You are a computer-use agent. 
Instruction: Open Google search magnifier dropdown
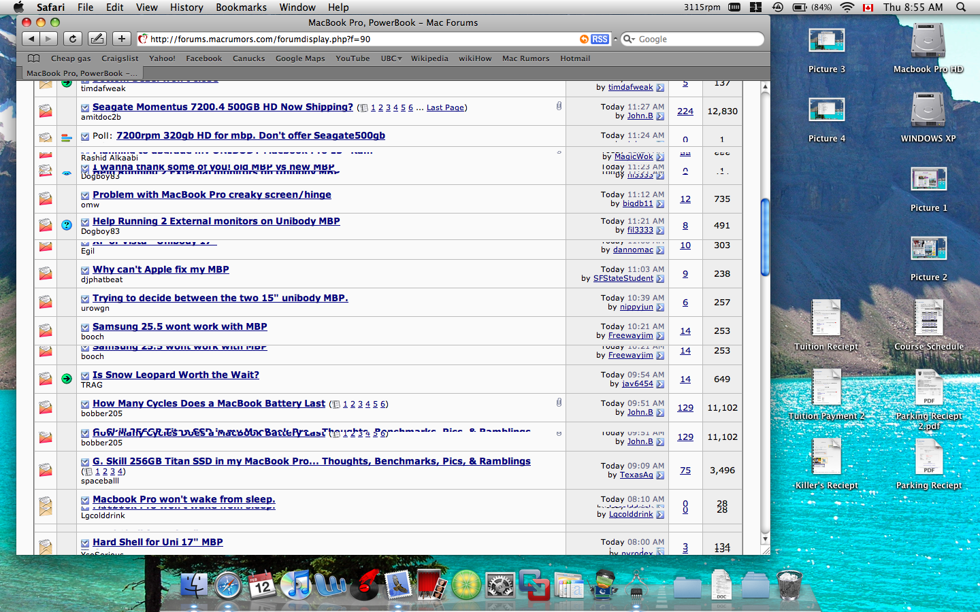629,39
